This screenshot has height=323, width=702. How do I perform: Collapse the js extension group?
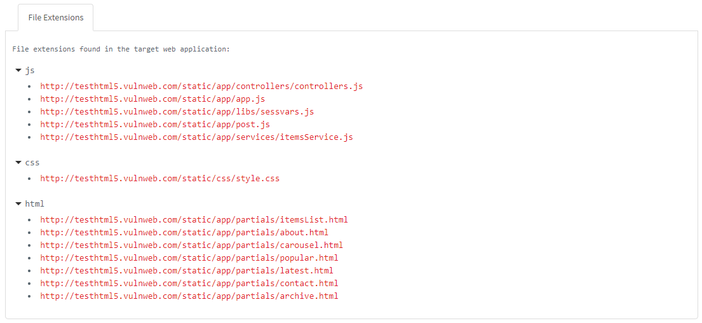coord(18,70)
